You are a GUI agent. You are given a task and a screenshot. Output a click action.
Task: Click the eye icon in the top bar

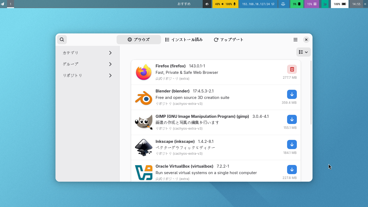tap(207, 4)
